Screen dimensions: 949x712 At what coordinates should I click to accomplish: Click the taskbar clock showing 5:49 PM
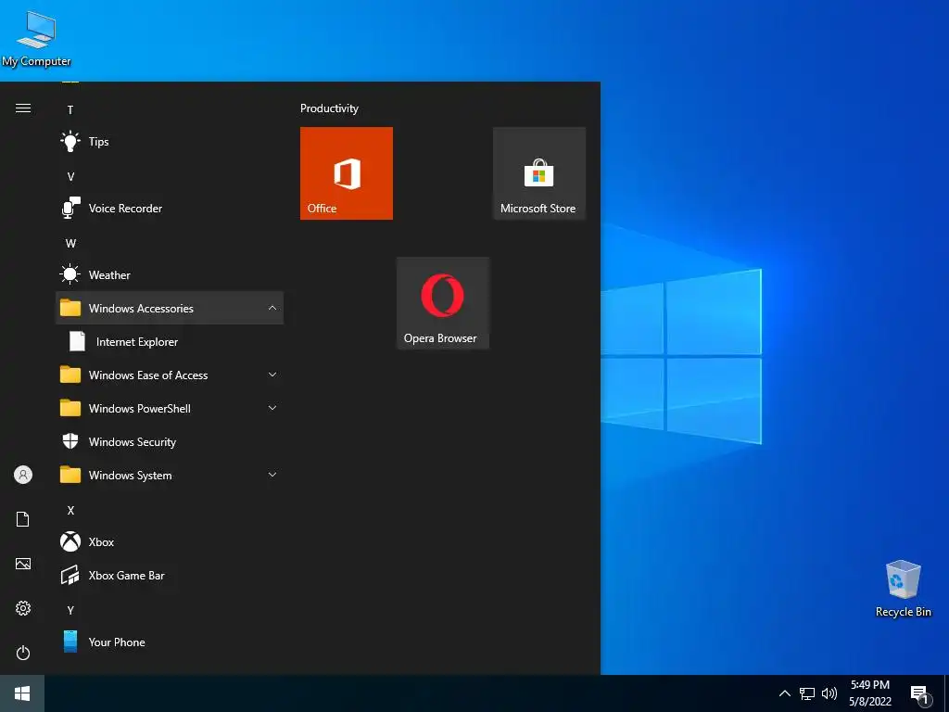pos(869,693)
